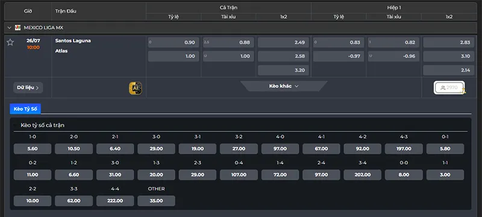Viewport: 482px width, 217px height.
Task: Pick first-half handicap odds -0.97
Action: tap(339, 56)
